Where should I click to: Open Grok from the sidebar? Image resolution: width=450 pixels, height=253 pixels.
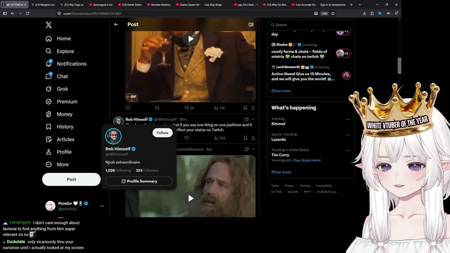pos(57,89)
